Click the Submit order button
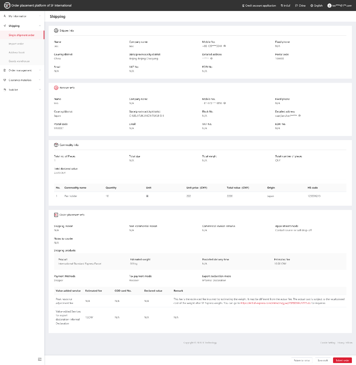This screenshot has height=365, width=356. coord(343,360)
